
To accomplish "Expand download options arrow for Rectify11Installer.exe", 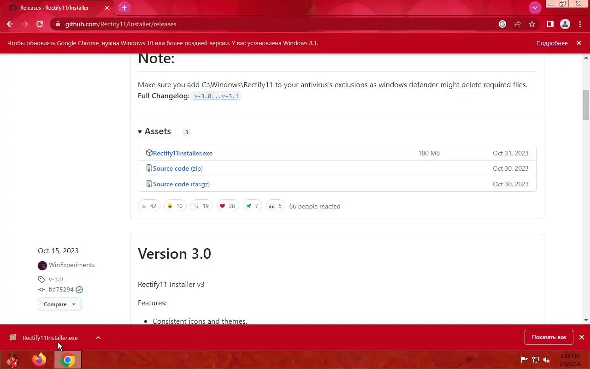I will tap(98, 338).
